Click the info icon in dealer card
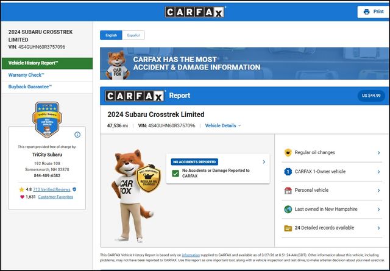This screenshot has height=271, width=390. click(77, 135)
